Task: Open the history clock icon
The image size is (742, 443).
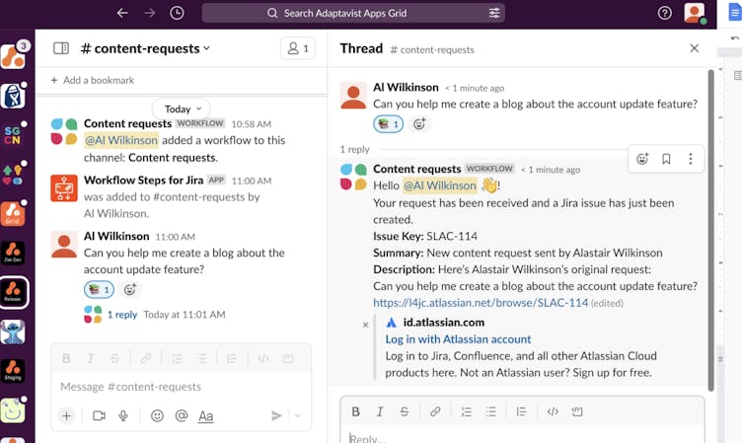Action: coord(177,13)
